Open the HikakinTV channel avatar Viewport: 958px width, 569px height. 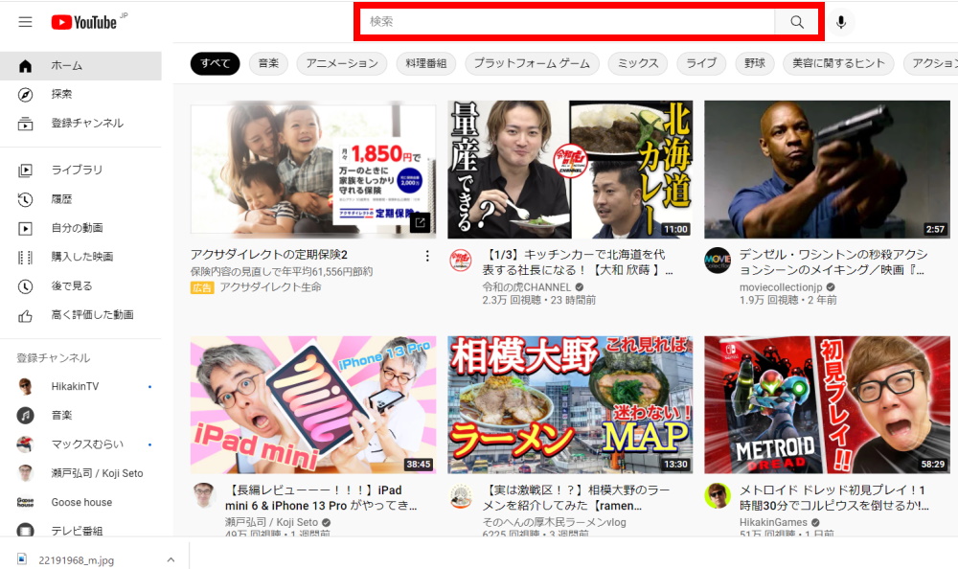pos(25,386)
